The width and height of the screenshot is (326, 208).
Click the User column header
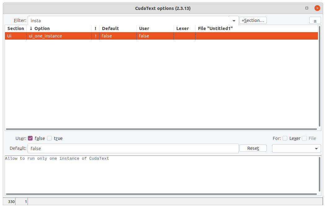point(155,28)
